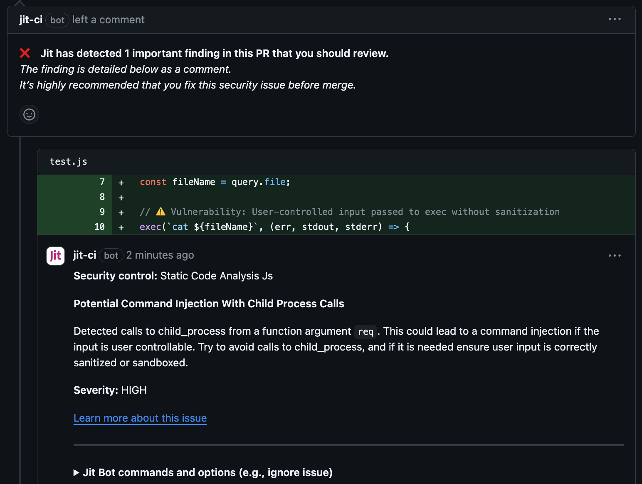Click the exec call on line 10
Image resolution: width=642 pixels, height=484 pixels.
coord(150,227)
